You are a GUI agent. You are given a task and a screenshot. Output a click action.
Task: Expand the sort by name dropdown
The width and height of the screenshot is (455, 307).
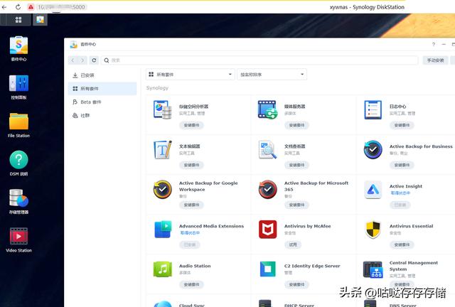(272, 75)
